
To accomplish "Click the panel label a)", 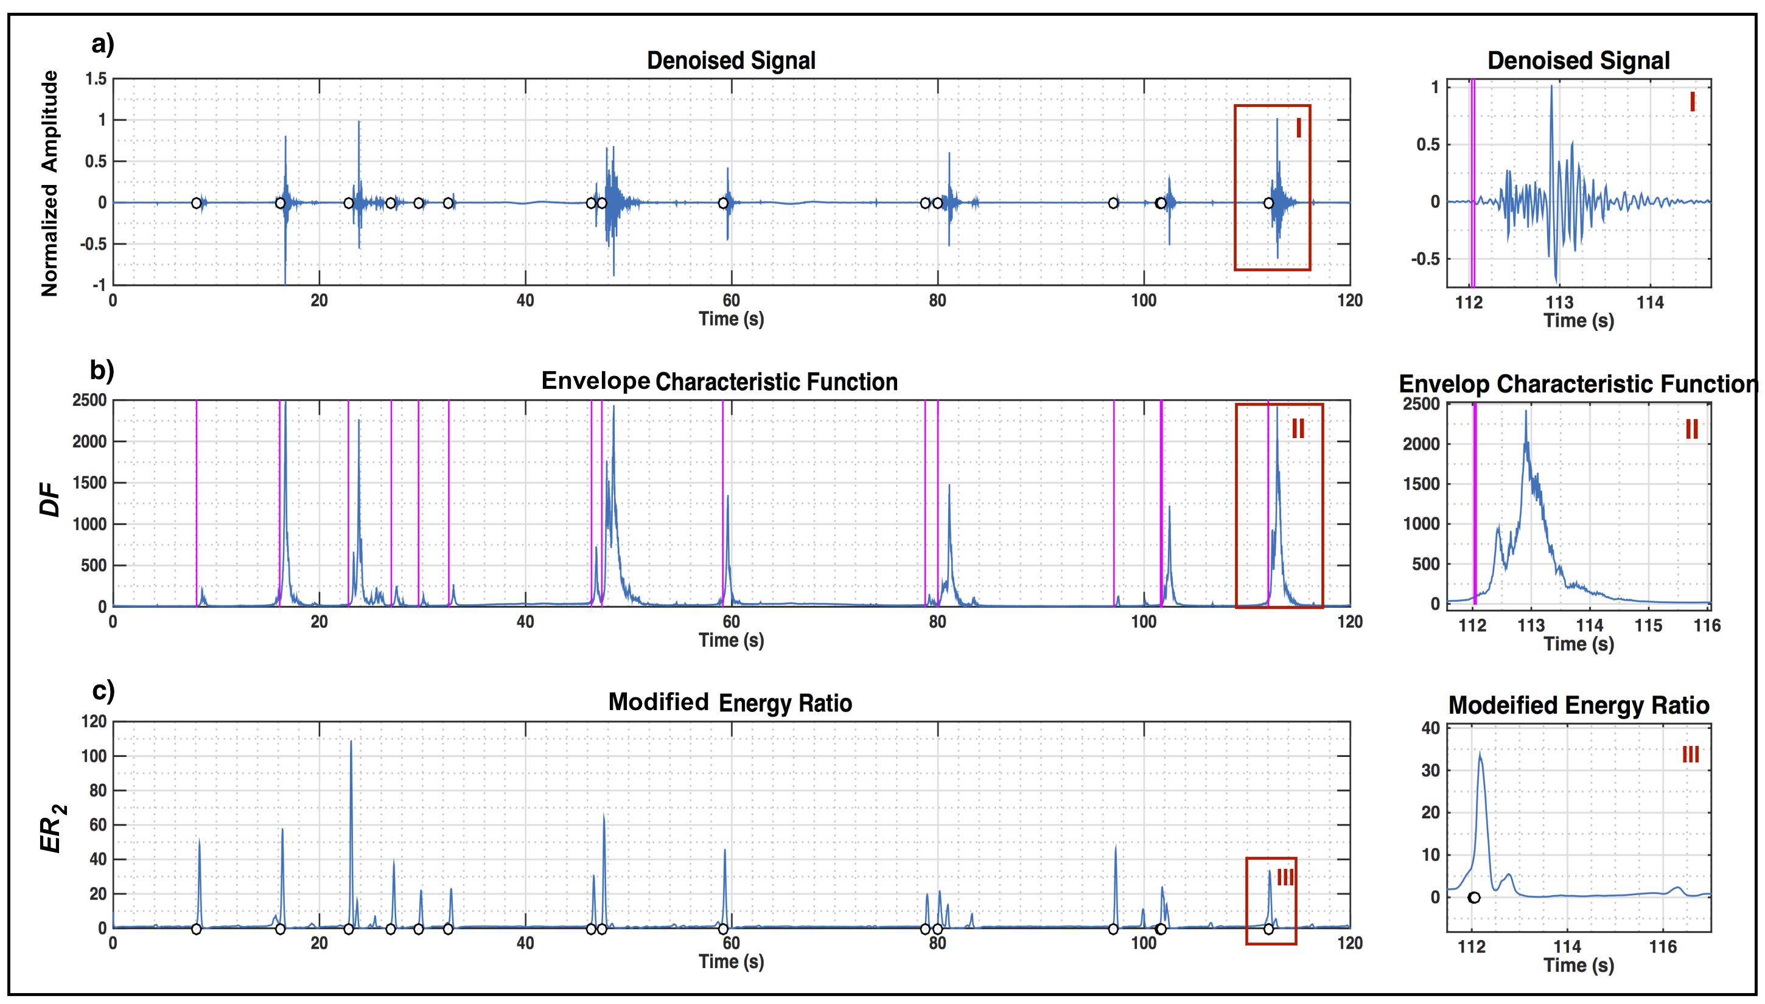I will tap(103, 45).
